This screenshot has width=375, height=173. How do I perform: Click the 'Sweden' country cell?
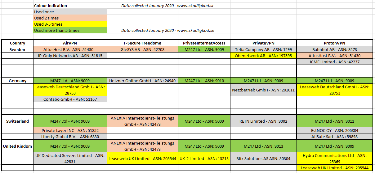[17, 49]
